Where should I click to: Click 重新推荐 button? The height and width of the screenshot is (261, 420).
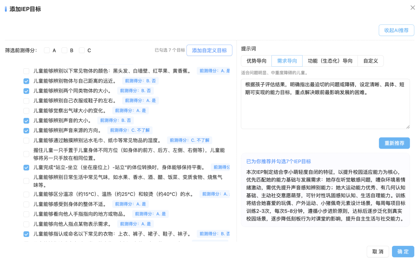point(394,143)
